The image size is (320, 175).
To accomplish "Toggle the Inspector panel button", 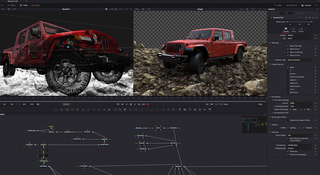I will [306, 5].
